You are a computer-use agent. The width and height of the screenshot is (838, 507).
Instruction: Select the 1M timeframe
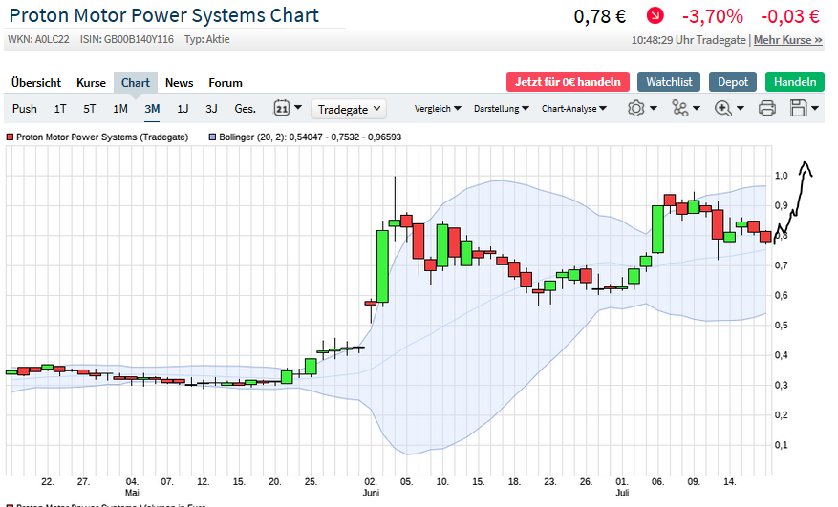coord(120,109)
